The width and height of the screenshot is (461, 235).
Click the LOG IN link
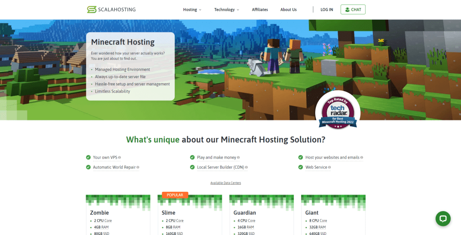pyautogui.click(x=326, y=9)
